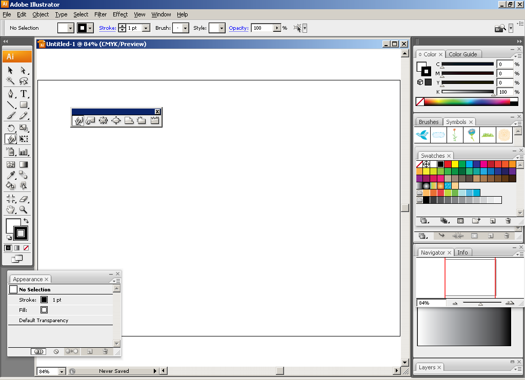
Task: Open the zoom level dropdown at bottom
Action: 62,371
